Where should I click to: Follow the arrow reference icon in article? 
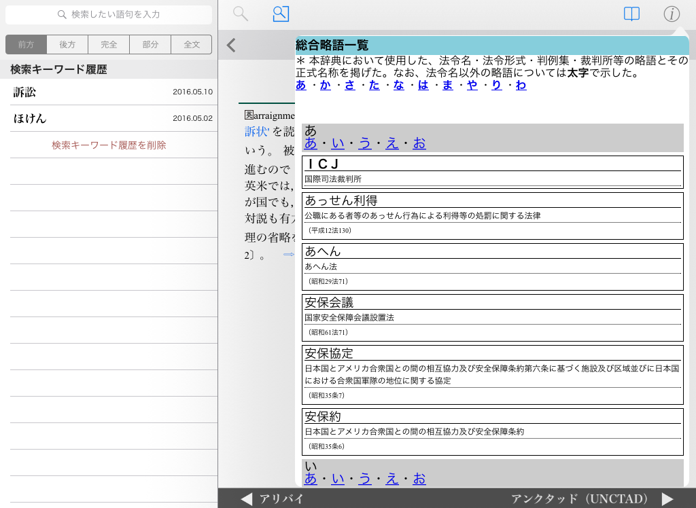click(x=288, y=254)
